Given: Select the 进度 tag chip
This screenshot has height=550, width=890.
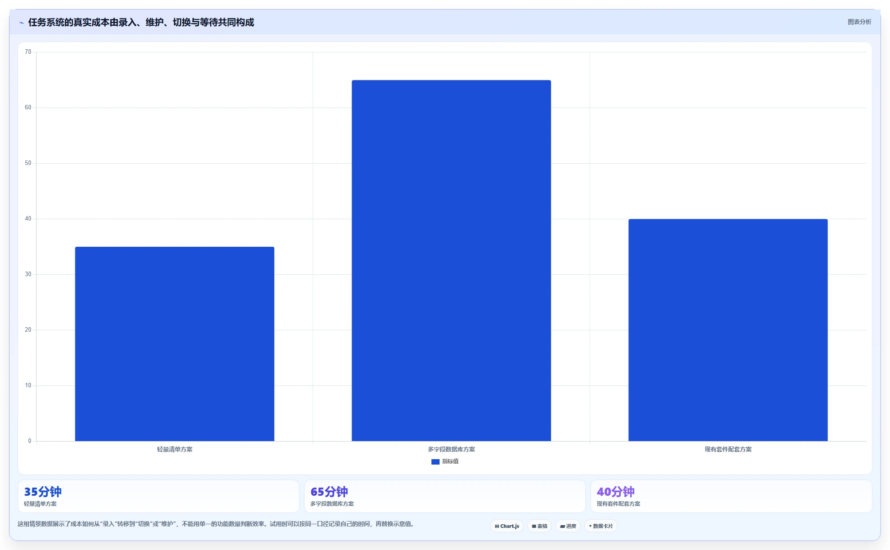Looking at the screenshot, I should coord(568,526).
